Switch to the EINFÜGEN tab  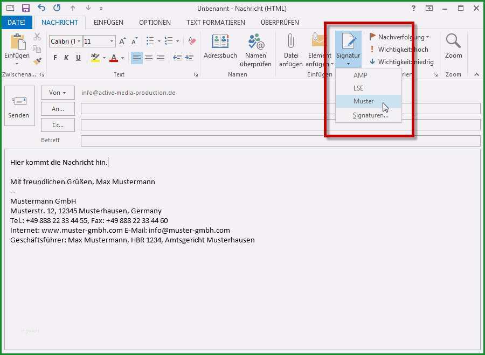[108, 23]
